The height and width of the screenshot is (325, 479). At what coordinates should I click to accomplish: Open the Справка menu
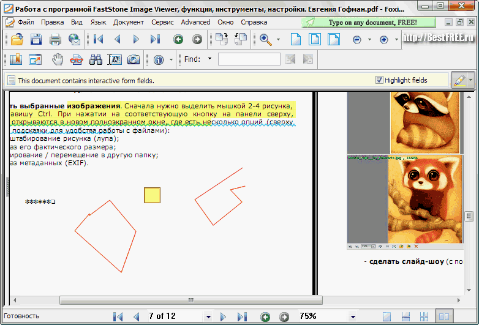[x=254, y=22]
